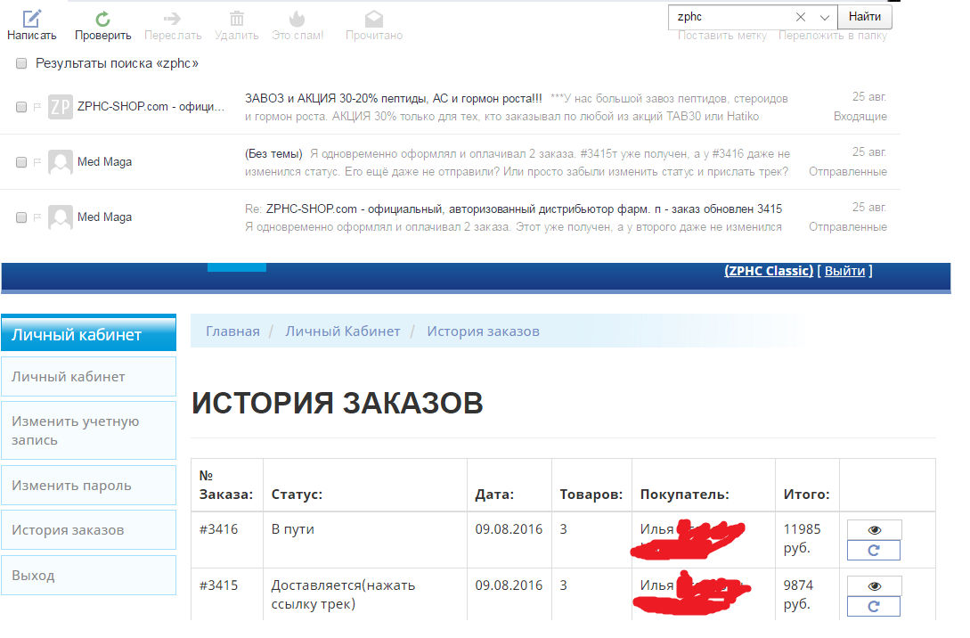Click the Удалить trash icon

tap(237, 19)
